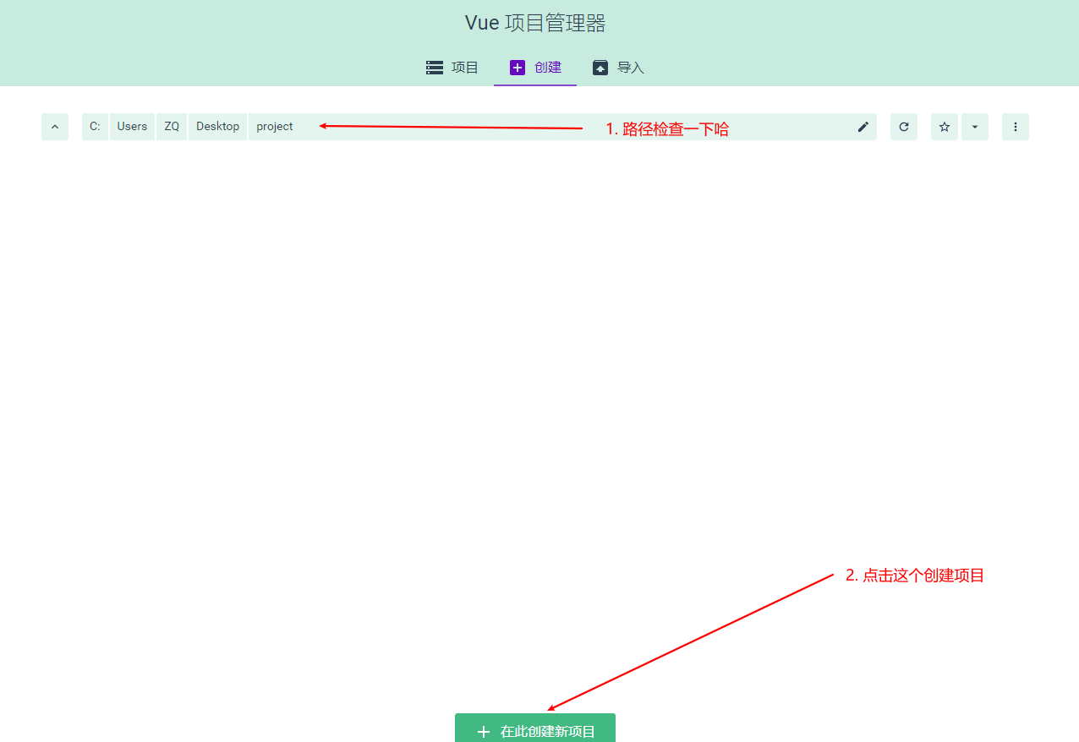The image size is (1079, 742).
Task: Edit the folder path with the pencil icon
Action: pos(863,127)
